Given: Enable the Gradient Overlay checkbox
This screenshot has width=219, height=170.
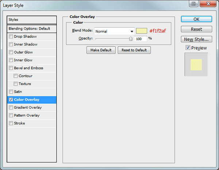Looking at the screenshot, I should [11, 108].
